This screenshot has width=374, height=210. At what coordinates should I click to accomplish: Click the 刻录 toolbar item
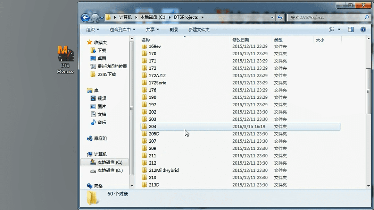174,29
